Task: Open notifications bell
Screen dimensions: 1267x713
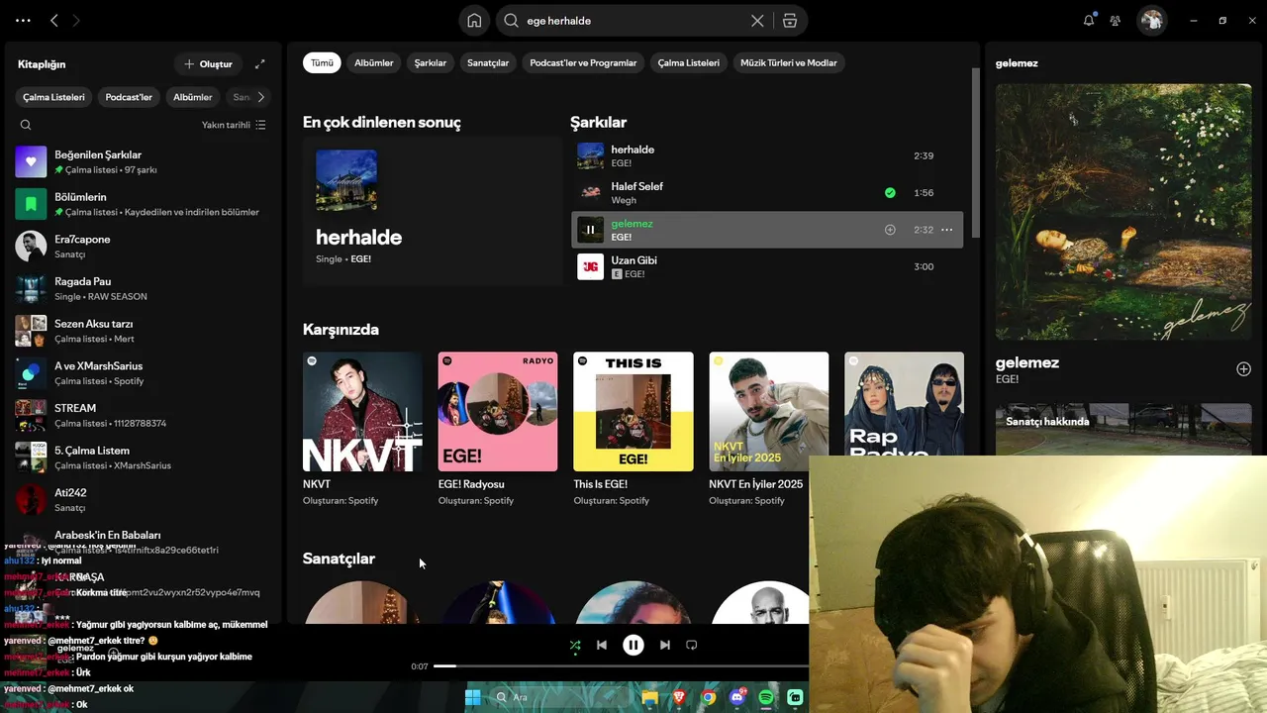Action: (x=1089, y=20)
